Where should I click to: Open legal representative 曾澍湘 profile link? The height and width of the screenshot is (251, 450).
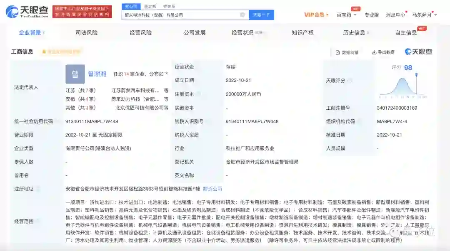(x=97, y=74)
